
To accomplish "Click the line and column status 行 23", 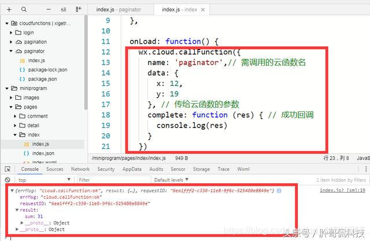I will coord(336,158).
